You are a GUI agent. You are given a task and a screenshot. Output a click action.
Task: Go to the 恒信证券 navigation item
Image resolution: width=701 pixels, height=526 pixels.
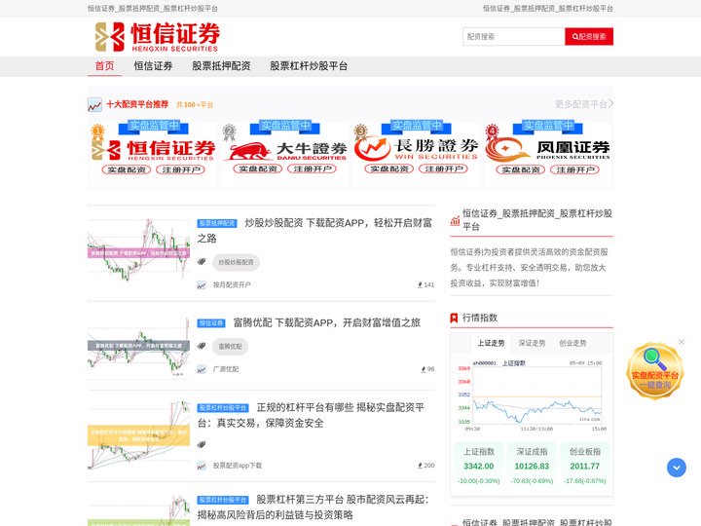(x=154, y=66)
